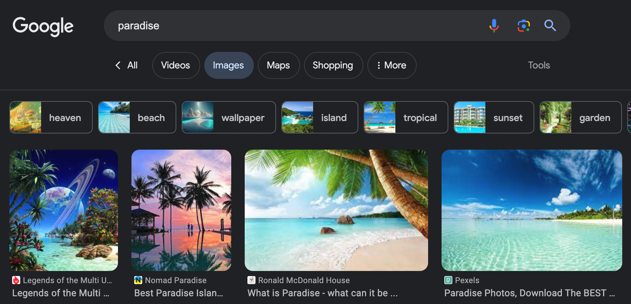Image resolution: width=631 pixels, height=304 pixels.
Task: Open the sunset palm trees image
Action: 181,210
